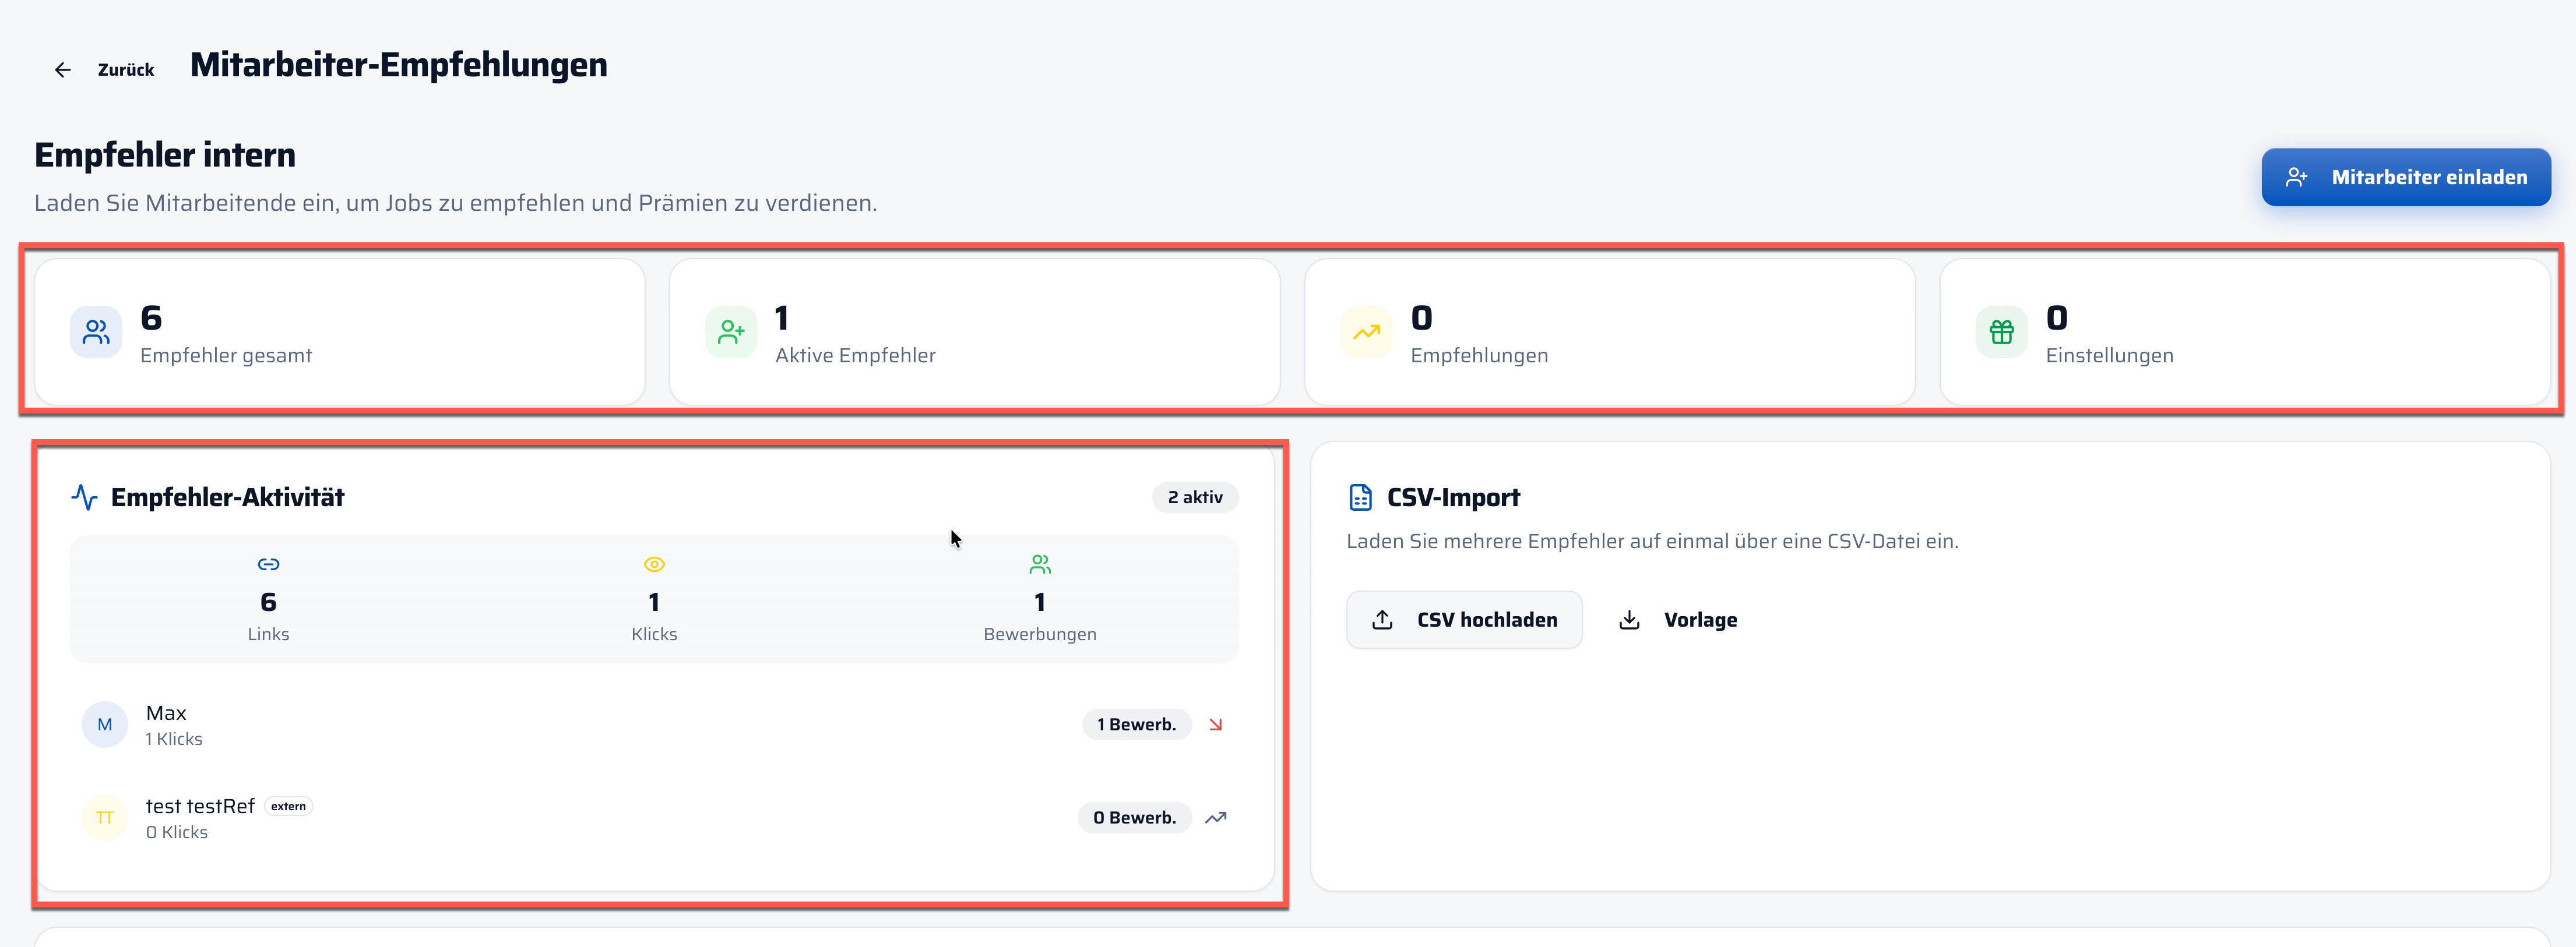The image size is (2576, 947).
Task: Click the Empfehler gesamt label
Action: (x=226, y=356)
